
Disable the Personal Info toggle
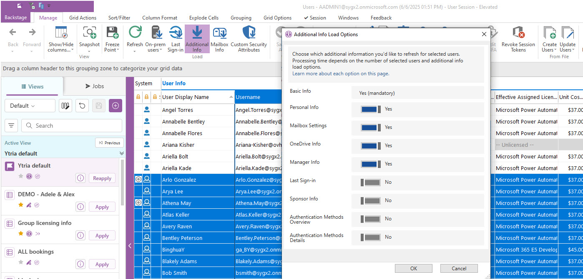click(x=371, y=109)
